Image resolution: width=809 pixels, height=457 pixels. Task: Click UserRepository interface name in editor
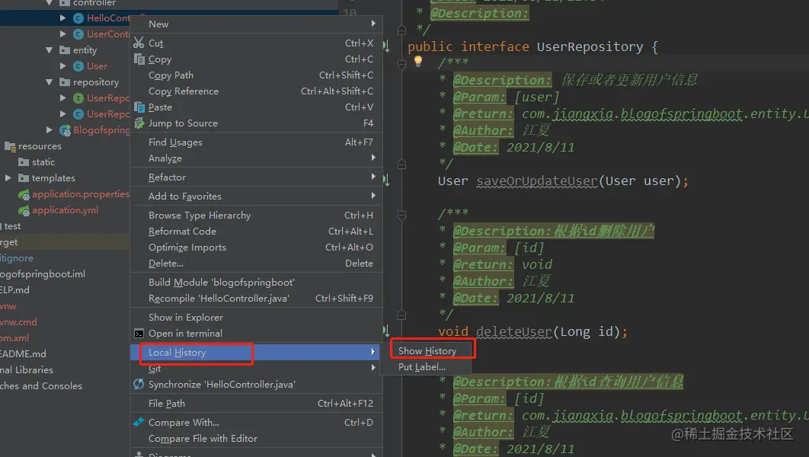tap(590, 47)
